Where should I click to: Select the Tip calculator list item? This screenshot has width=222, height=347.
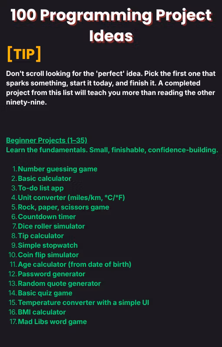(x=41, y=236)
